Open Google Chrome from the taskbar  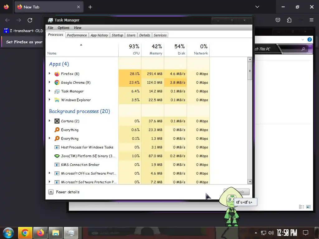point(25,233)
